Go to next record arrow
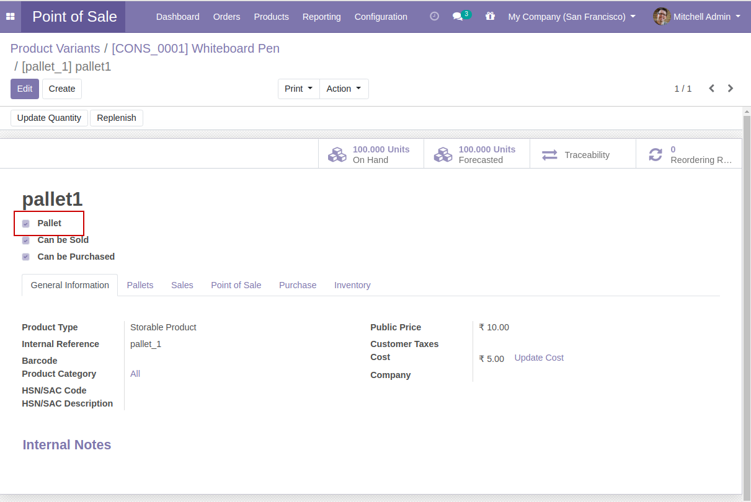 point(731,89)
